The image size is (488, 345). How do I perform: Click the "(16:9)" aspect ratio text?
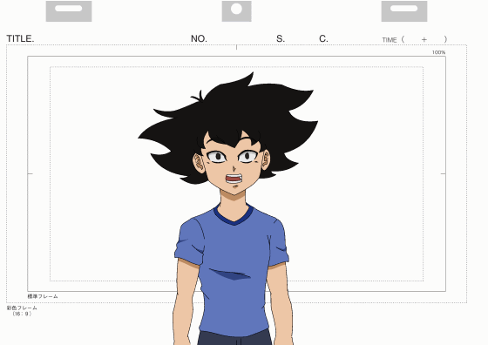22,314
